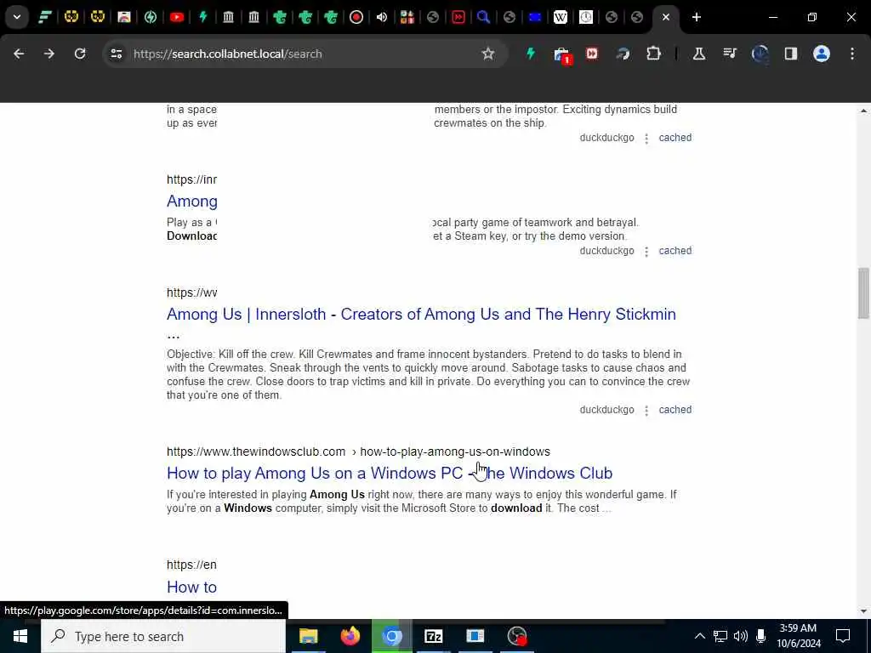Open a new tab with plus button

[697, 17]
